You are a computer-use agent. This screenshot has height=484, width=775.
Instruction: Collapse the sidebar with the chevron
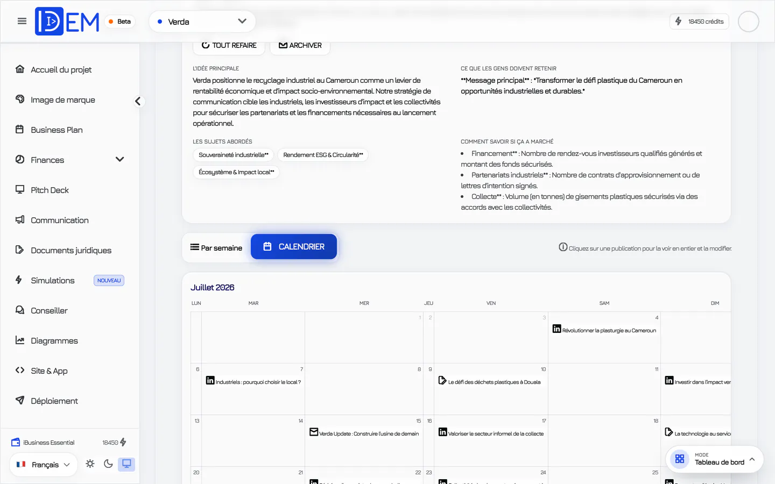138,101
